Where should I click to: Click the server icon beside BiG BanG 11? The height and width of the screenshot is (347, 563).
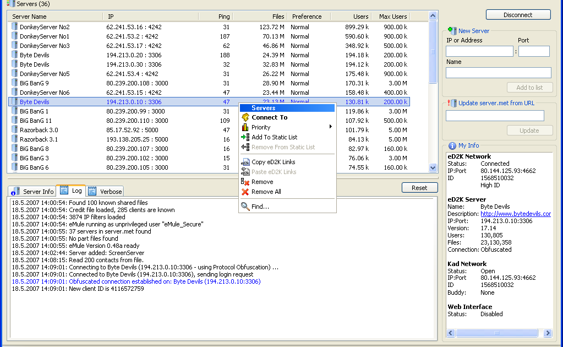[x=14, y=120]
